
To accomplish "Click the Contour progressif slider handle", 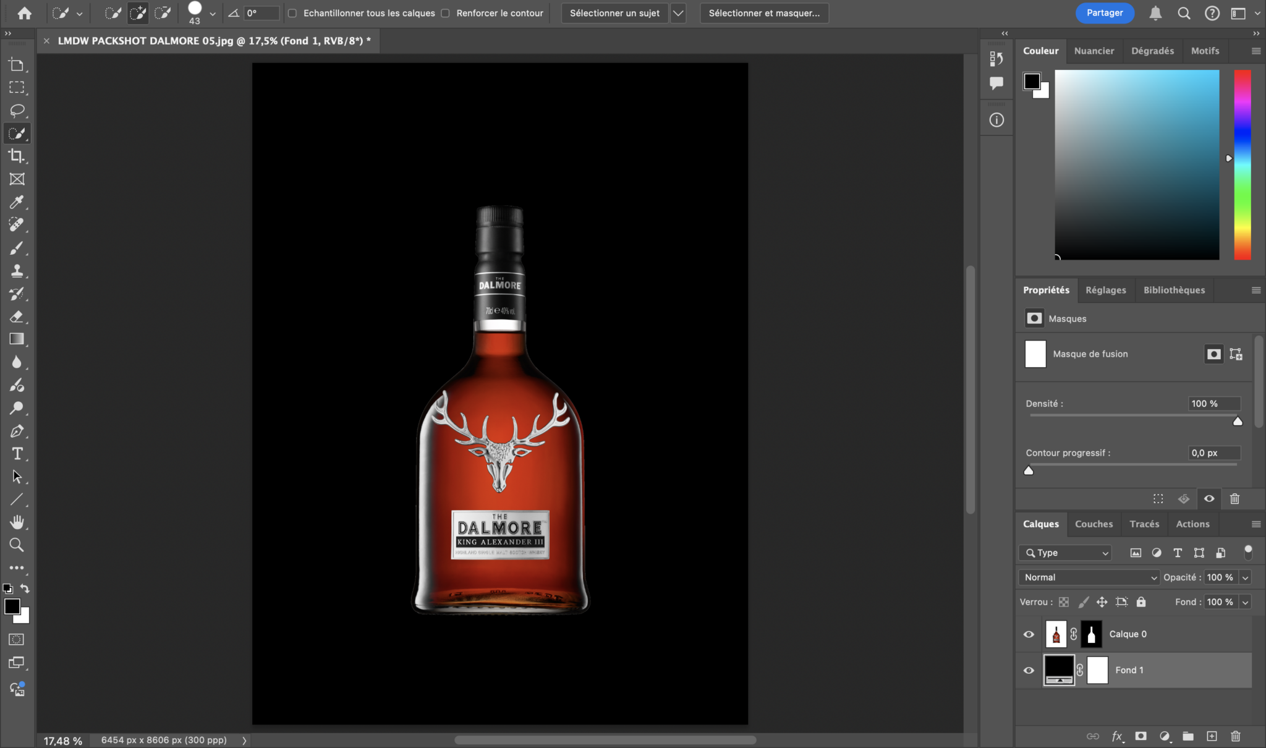I will point(1029,470).
